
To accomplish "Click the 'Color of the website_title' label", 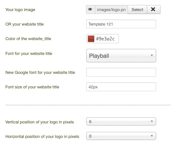I will [x=28, y=39].
